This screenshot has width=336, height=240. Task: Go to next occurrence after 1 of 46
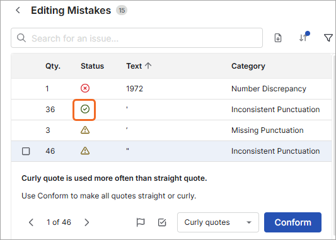[86, 222]
